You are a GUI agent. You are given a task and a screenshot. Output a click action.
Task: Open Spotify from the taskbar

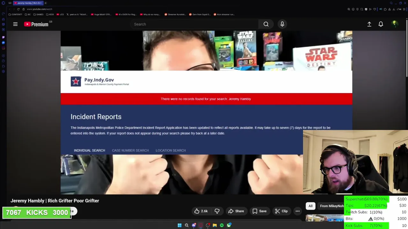[x=222, y=225]
